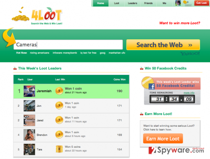Open the Home tab

point(100,3)
